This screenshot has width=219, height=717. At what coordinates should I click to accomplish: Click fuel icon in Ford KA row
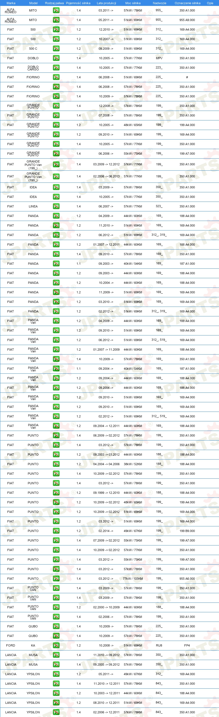click(x=56, y=645)
